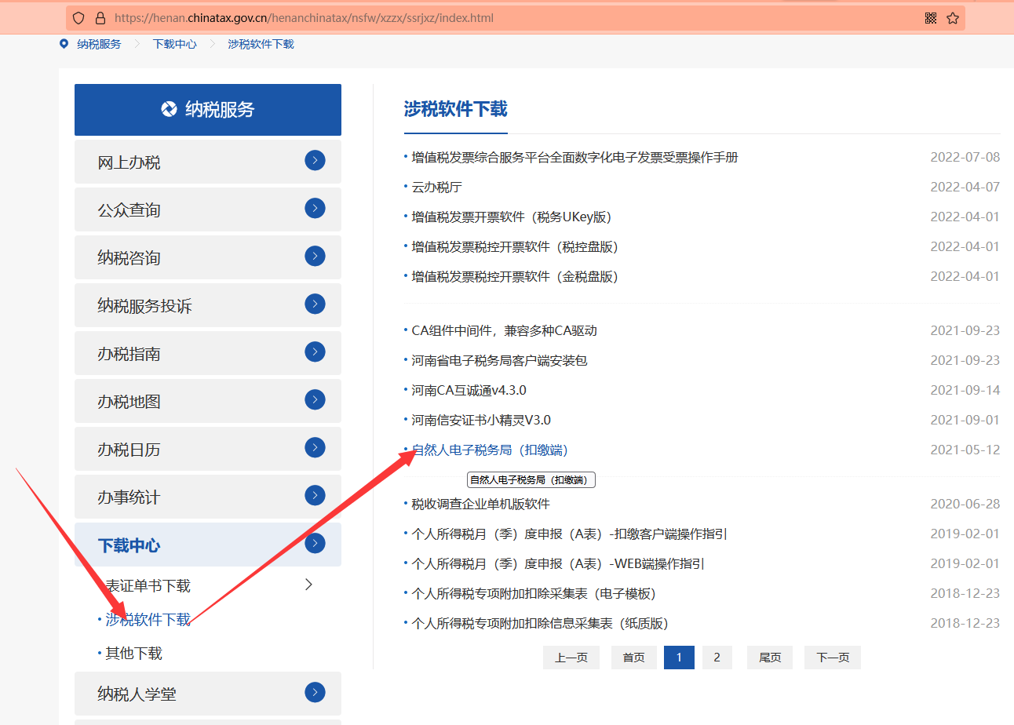Image resolution: width=1014 pixels, height=725 pixels.
Task: Click 涉税软件下载 breadcrumb link
Action: [261, 44]
